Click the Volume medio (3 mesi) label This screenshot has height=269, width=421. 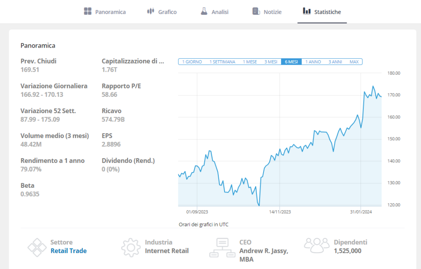(55, 136)
